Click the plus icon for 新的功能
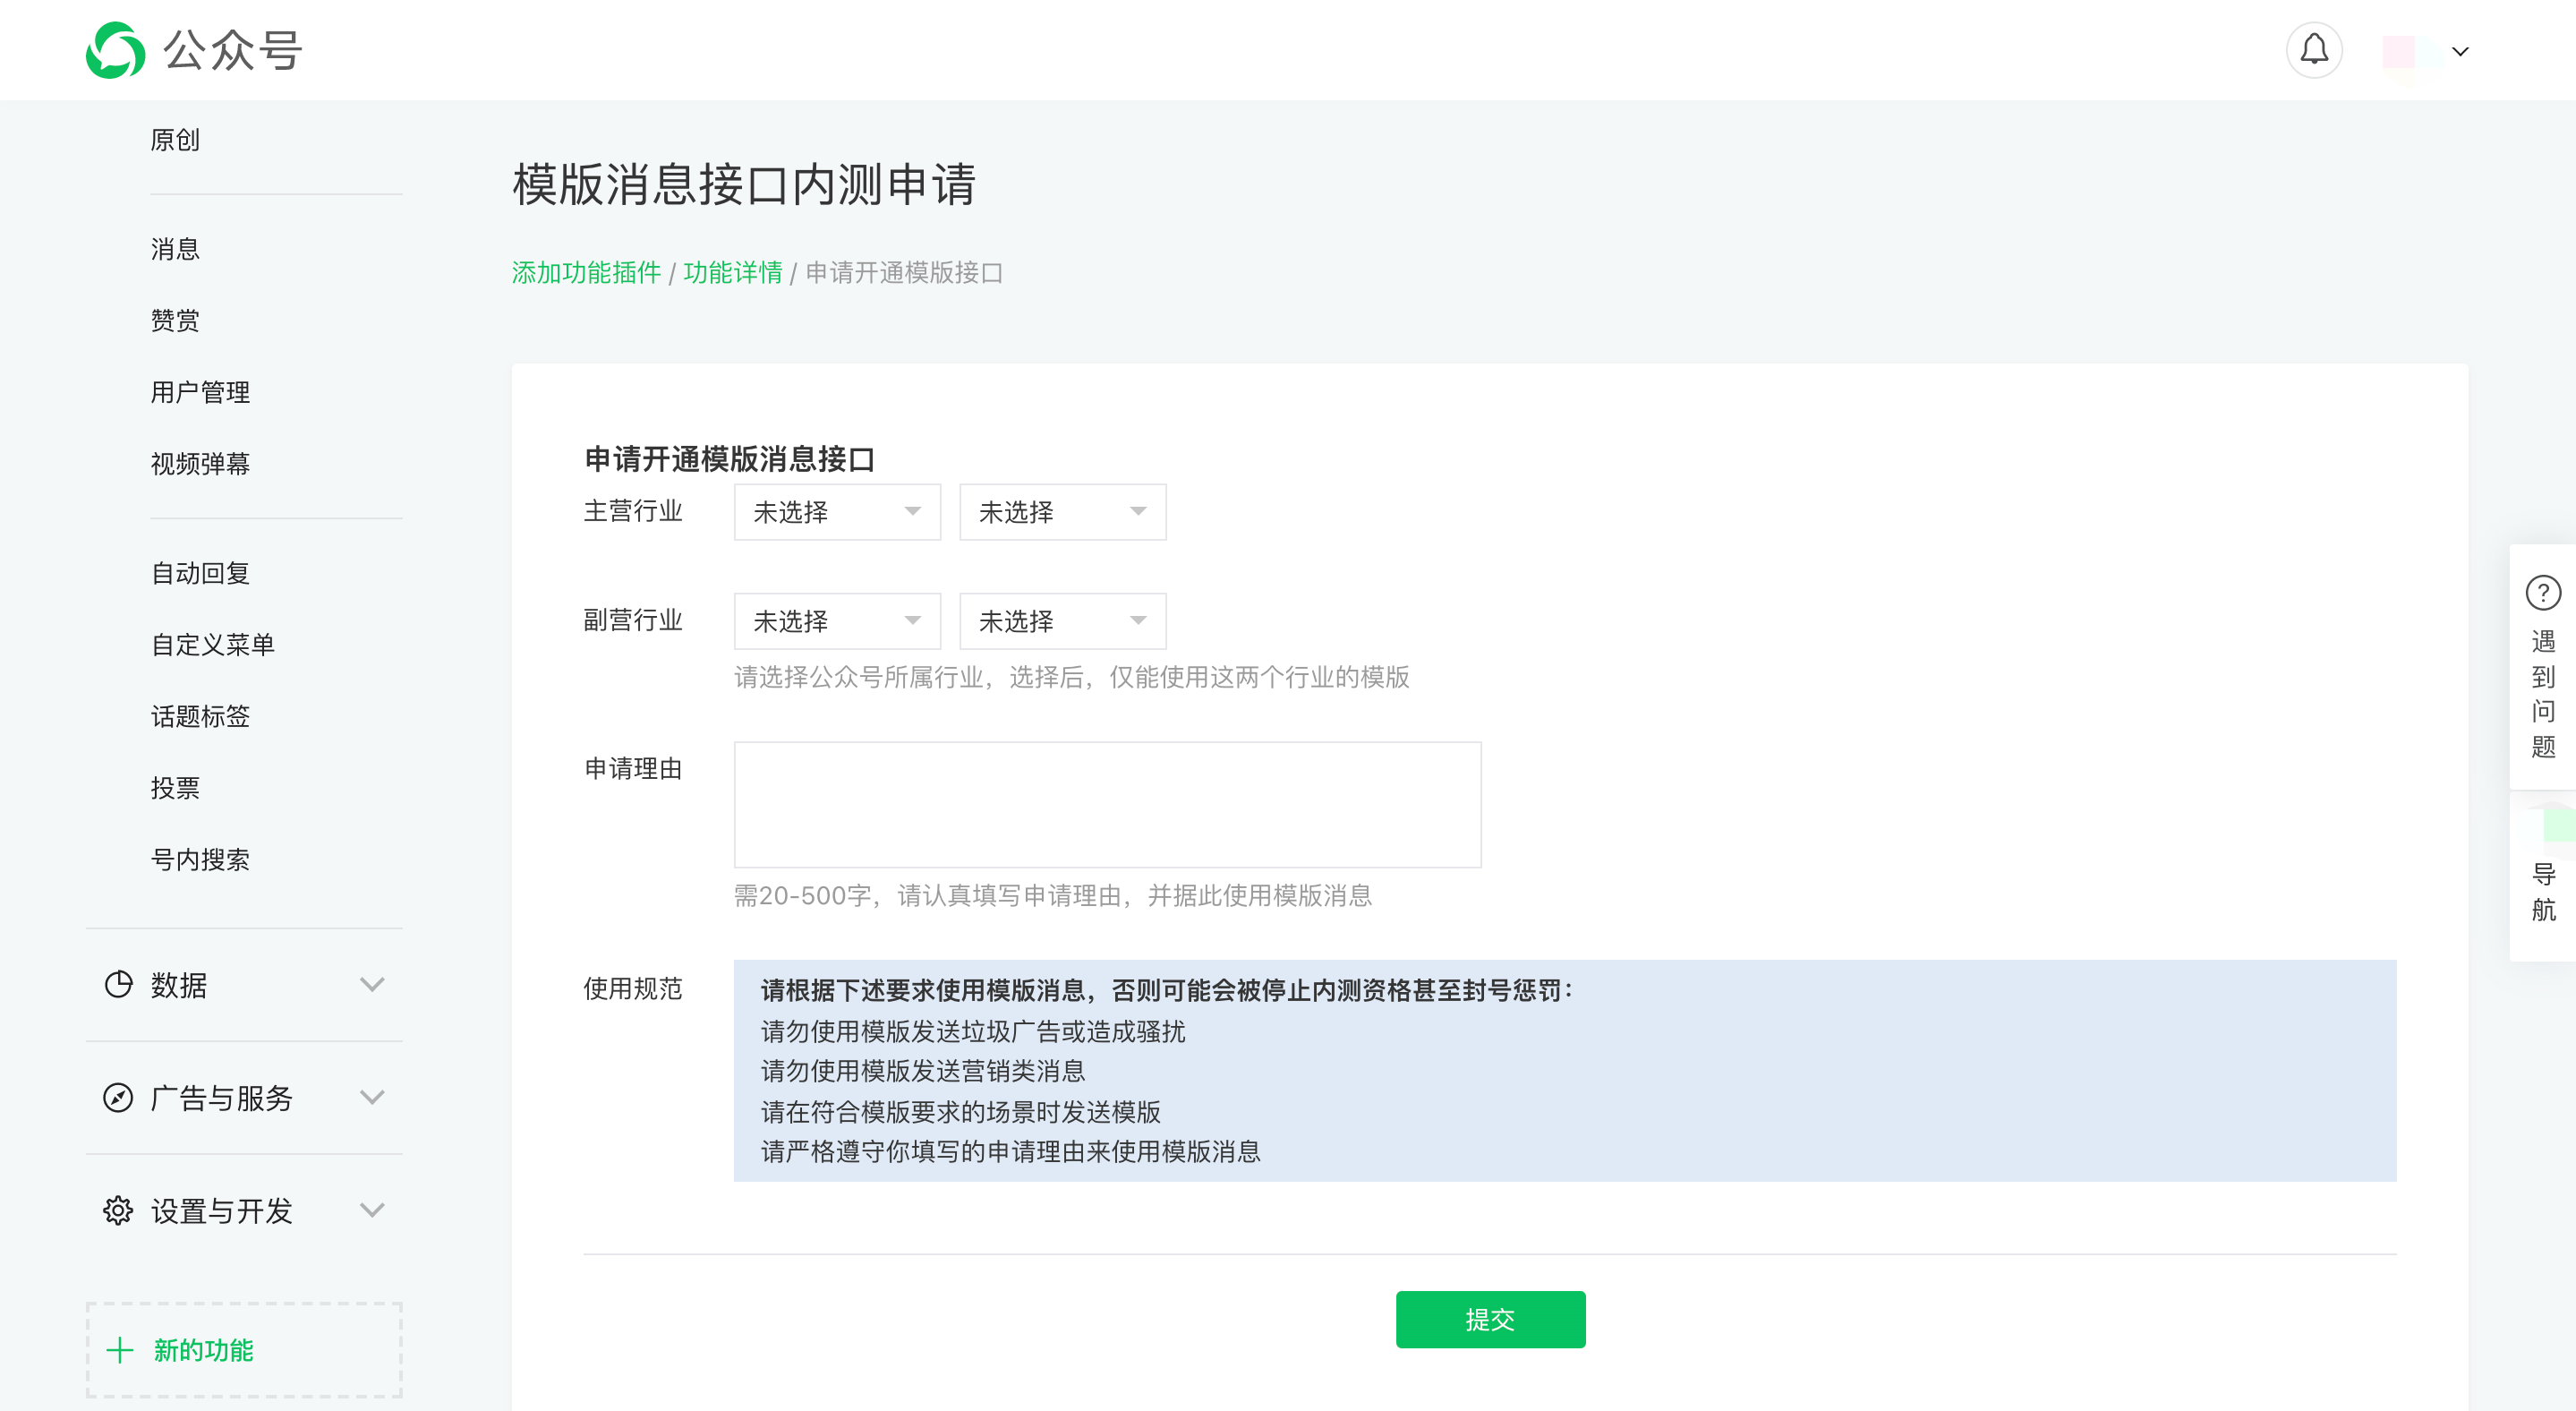 120,1351
